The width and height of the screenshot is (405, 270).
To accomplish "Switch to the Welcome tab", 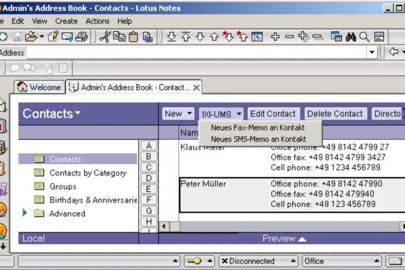I will (39, 87).
